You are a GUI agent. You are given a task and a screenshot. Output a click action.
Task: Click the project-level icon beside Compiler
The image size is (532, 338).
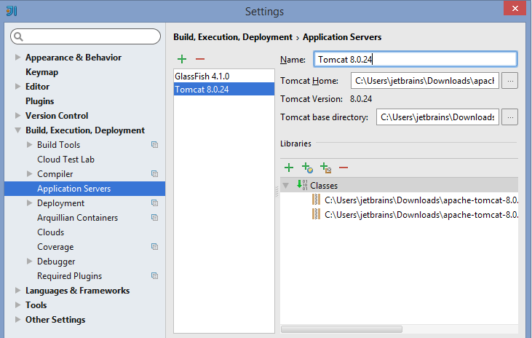coord(155,174)
